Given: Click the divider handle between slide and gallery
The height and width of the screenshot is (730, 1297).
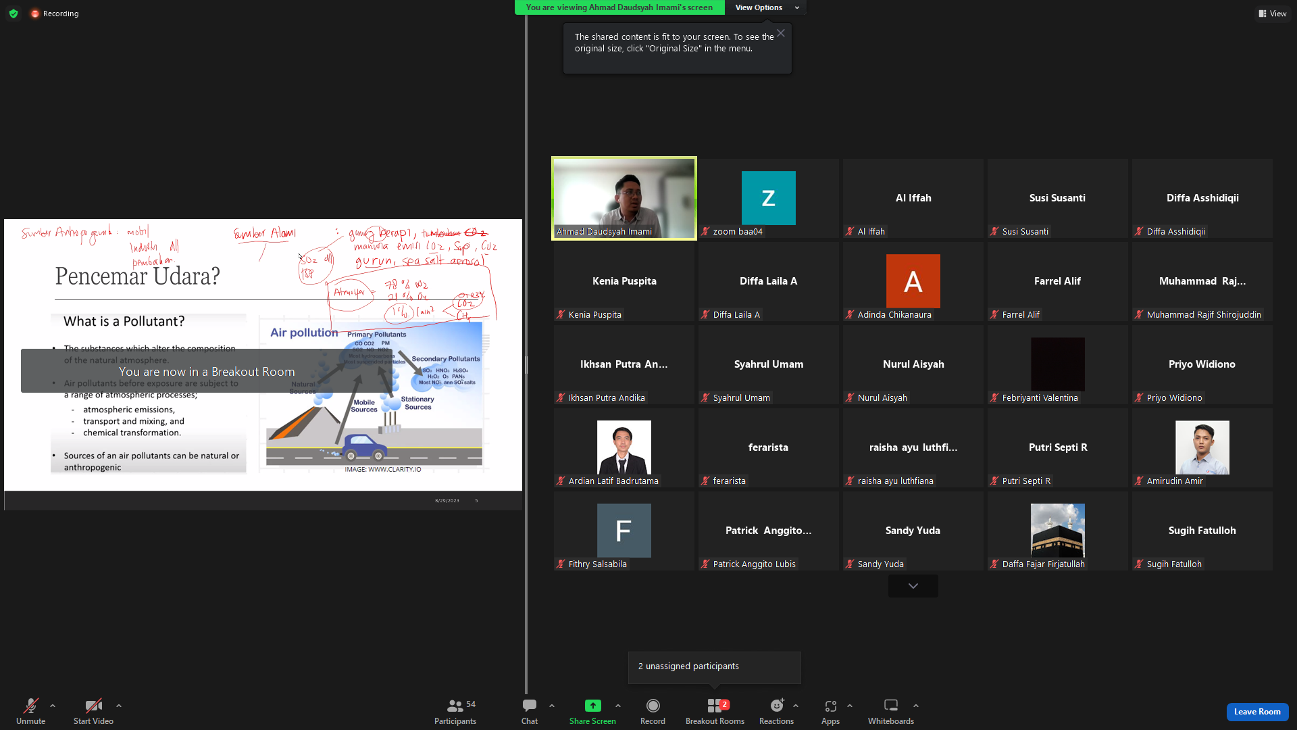Looking at the screenshot, I should 526,365.
